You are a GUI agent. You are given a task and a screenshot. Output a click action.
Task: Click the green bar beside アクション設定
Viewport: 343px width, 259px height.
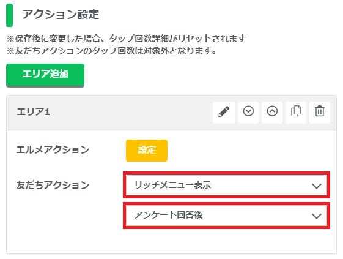(9, 15)
